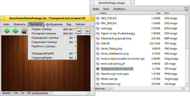Open the Изображение menu
The image size is (190, 96).
[54, 24]
